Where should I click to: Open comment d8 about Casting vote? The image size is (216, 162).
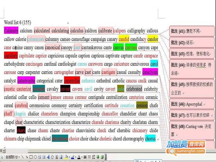[191, 130]
